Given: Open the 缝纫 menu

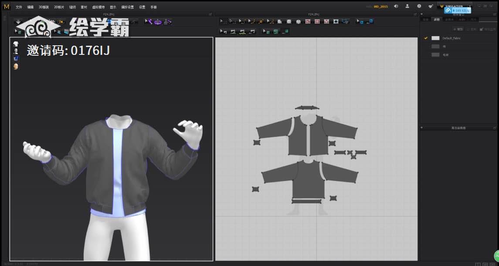Looking at the screenshot, I should pos(72,7).
